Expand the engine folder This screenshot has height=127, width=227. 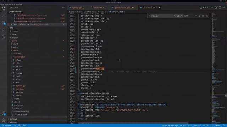(x=15, y=38)
